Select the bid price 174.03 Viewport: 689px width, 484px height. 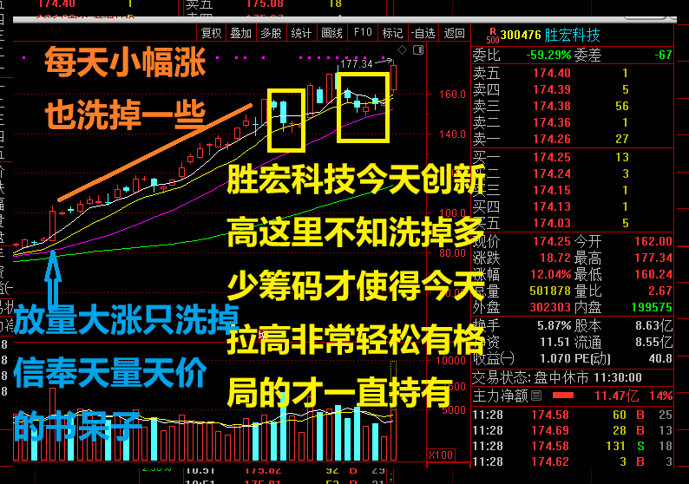click(x=552, y=223)
